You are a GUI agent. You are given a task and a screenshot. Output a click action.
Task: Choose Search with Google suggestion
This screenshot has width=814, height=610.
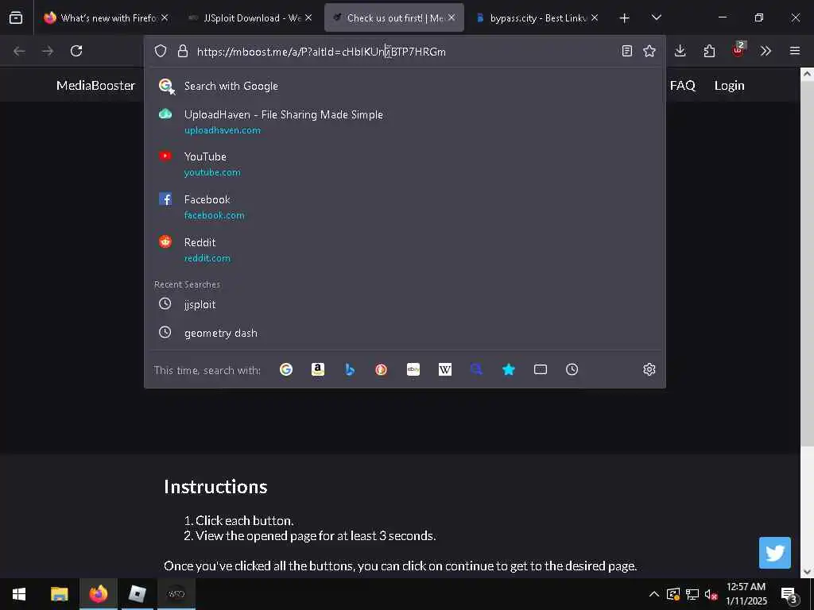(405, 86)
